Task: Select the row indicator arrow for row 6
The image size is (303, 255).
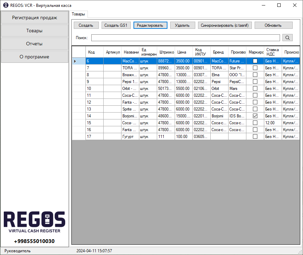Action: click(75, 61)
